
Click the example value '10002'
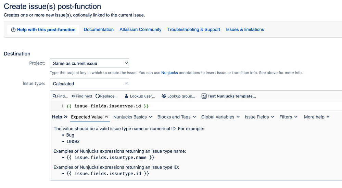73,141
